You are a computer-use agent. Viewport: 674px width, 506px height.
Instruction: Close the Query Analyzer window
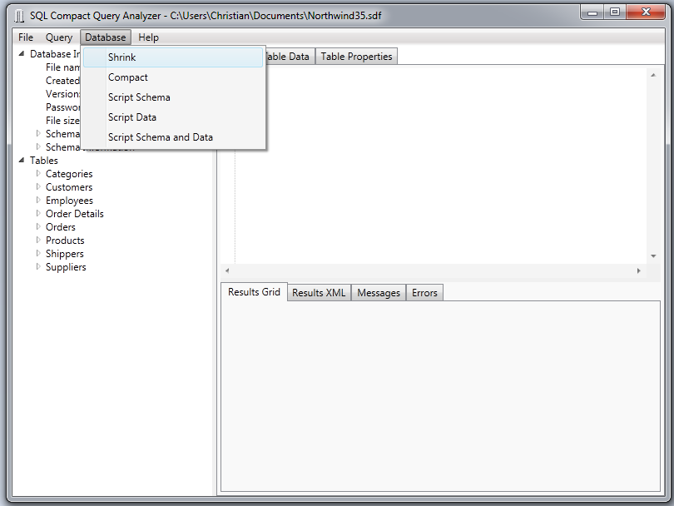click(x=646, y=12)
